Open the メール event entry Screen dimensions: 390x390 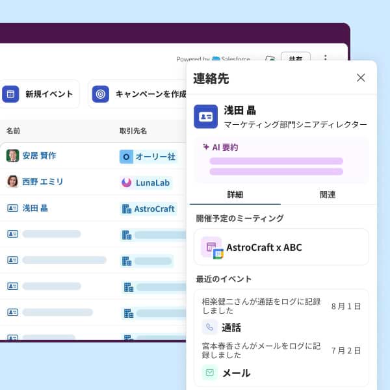tap(237, 373)
